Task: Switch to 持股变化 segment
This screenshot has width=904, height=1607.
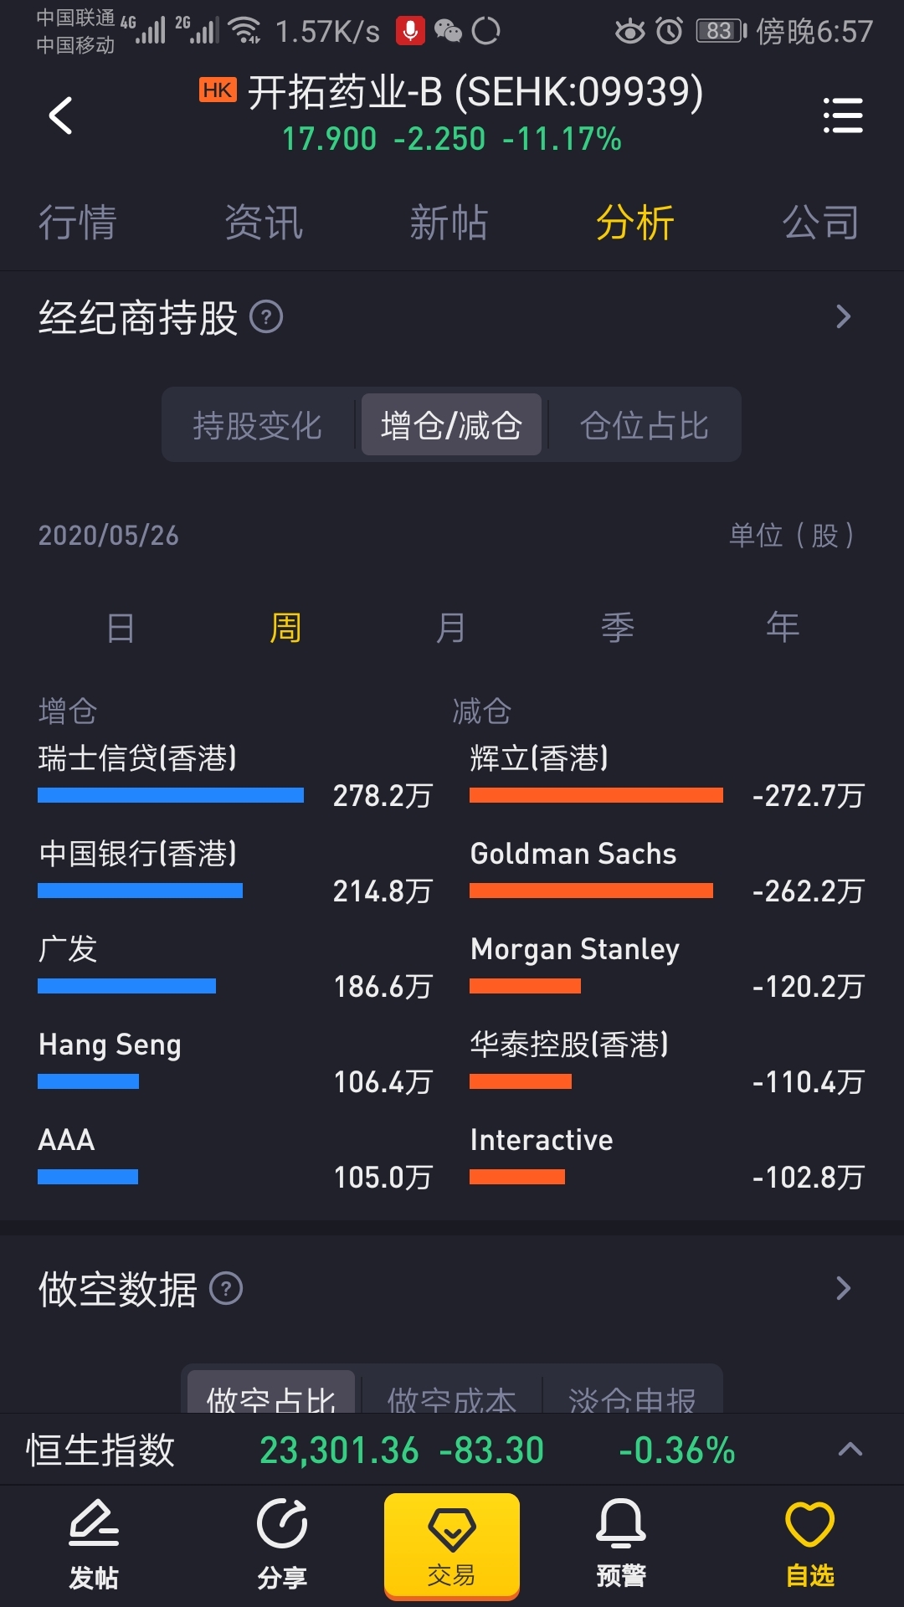Action: [x=258, y=425]
